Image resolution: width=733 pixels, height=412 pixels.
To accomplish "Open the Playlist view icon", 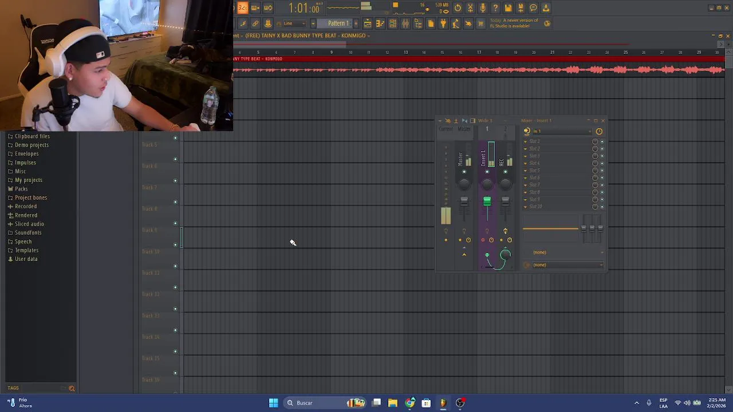I will click(x=368, y=23).
